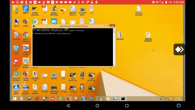Minimize the Command Prompt window
195x110 pixels.
(x=105, y=26)
